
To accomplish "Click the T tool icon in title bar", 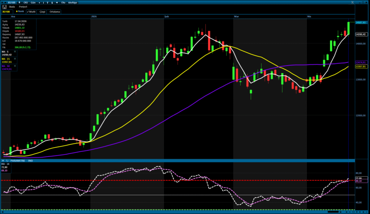I will click(47, 2).
